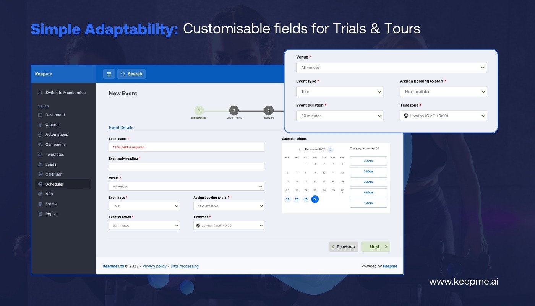Click the Leads people icon
Viewport: 535px width, 306px height.
tap(40, 164)
